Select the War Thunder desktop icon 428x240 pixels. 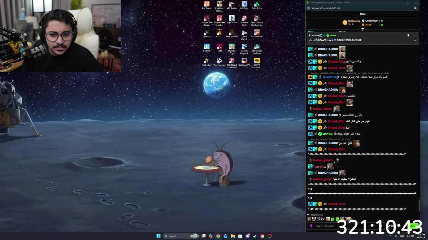click(219, 62)
